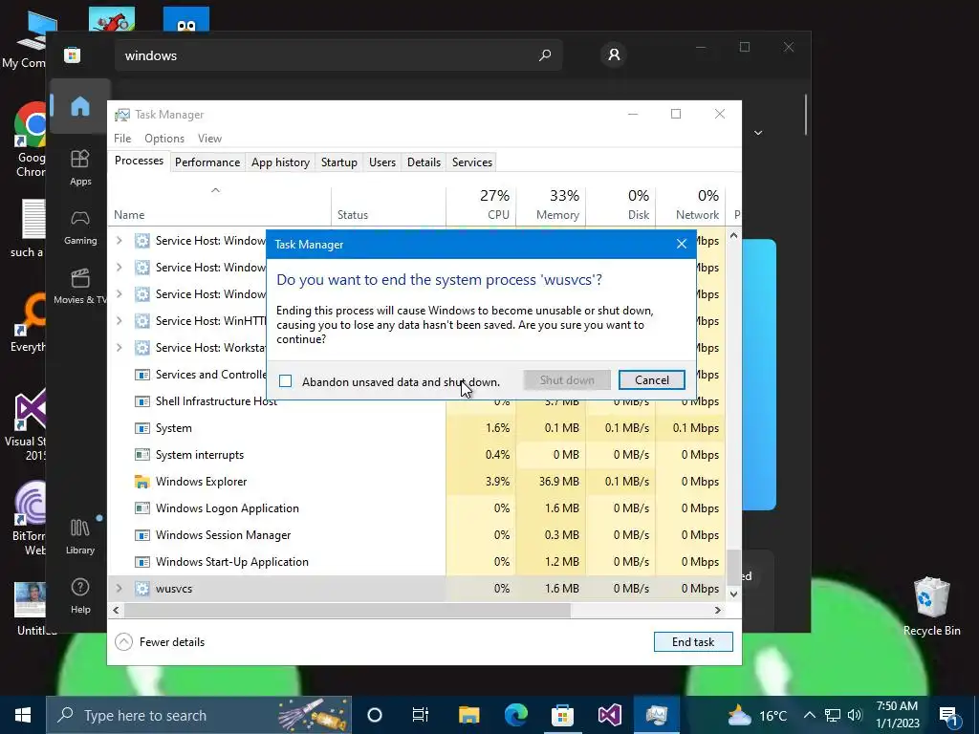Open Home in Microsoft Store sidebar
Viewport: 979px width, 734px height.
(80, 106)
